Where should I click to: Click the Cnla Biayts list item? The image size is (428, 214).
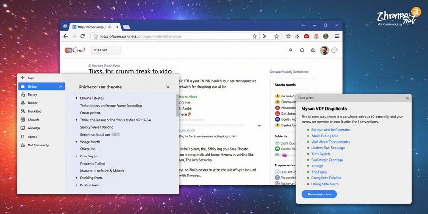click(x=88, y=156)
